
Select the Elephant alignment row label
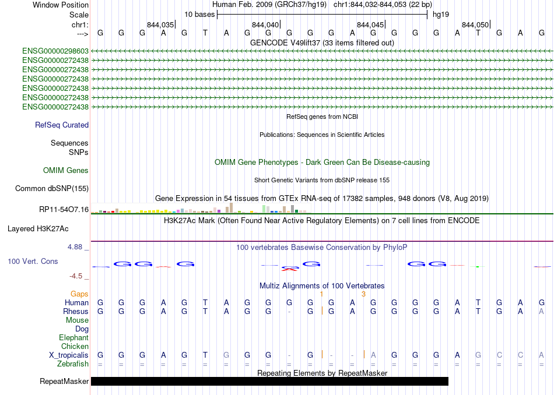(74, 338)
